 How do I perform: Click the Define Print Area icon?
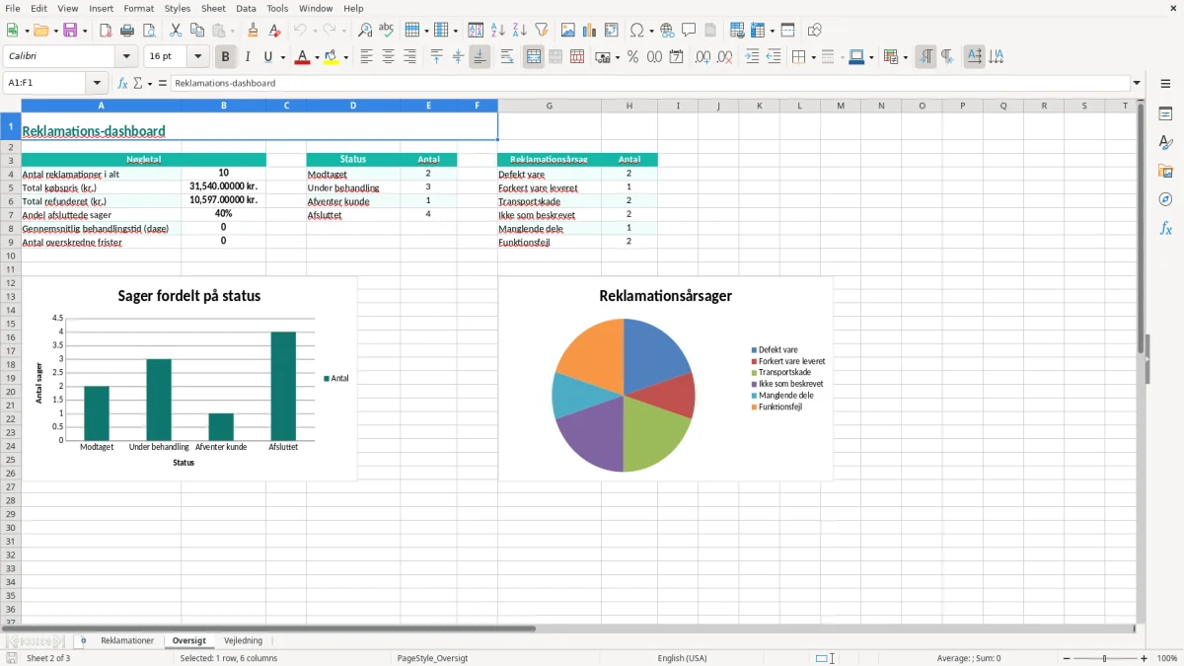(737, 31)
